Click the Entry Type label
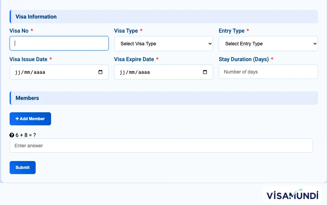 231,31
